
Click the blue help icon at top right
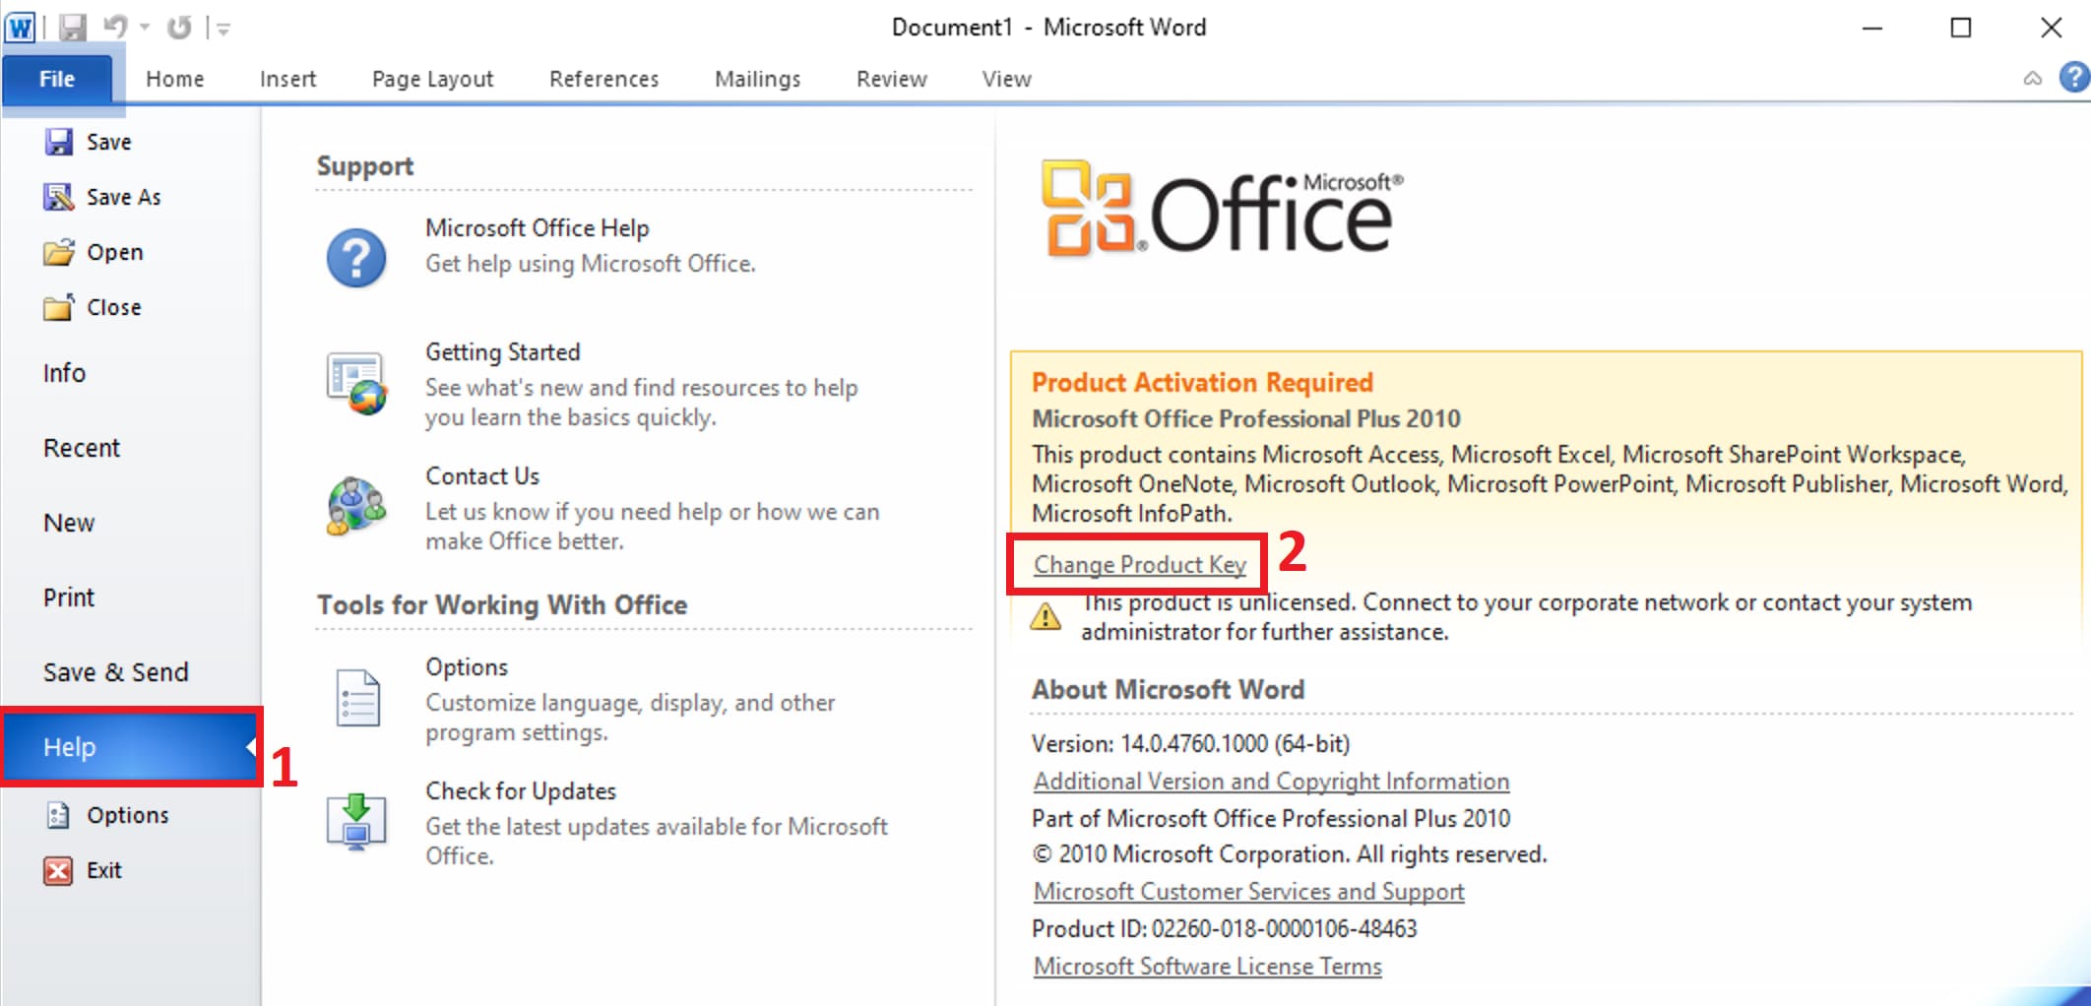[2074, 78]
